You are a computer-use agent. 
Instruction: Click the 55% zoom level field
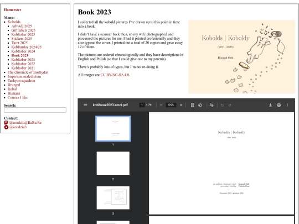tap(171, 105)
